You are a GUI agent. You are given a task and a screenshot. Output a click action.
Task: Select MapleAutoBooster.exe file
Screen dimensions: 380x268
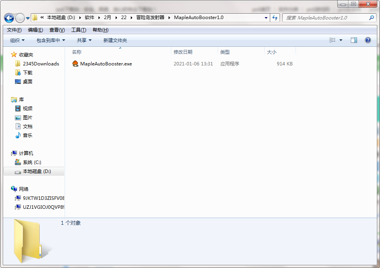[x=106, y=64]
